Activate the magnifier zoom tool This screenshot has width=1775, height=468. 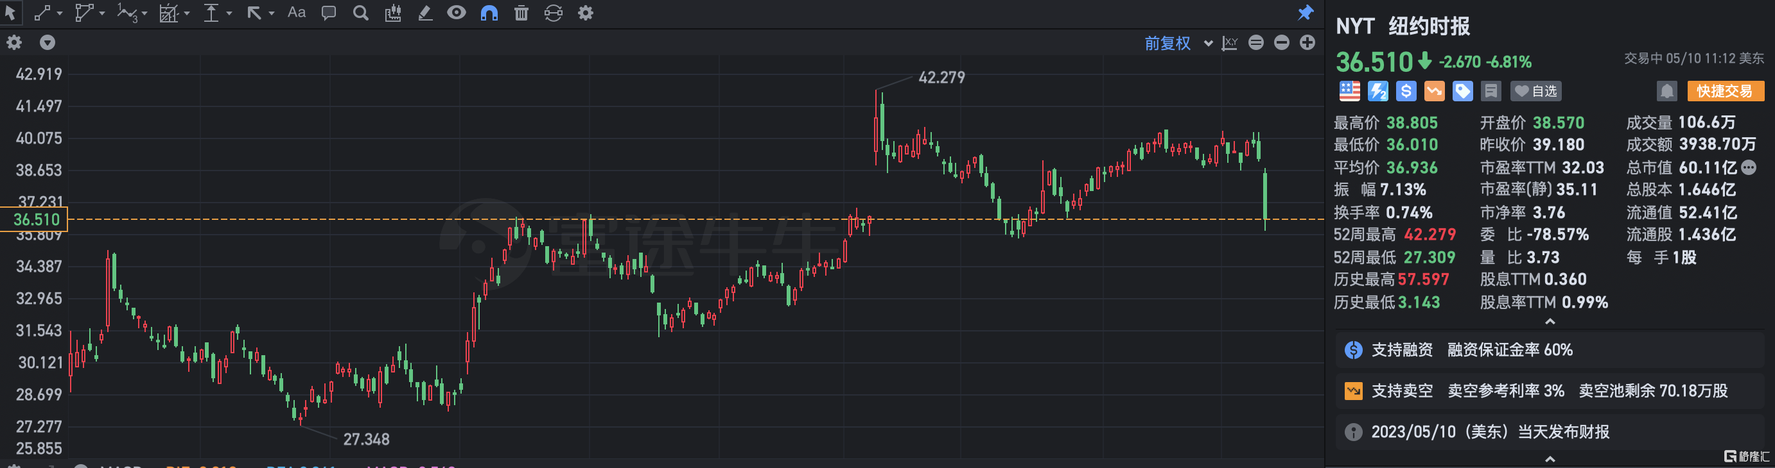360,12
